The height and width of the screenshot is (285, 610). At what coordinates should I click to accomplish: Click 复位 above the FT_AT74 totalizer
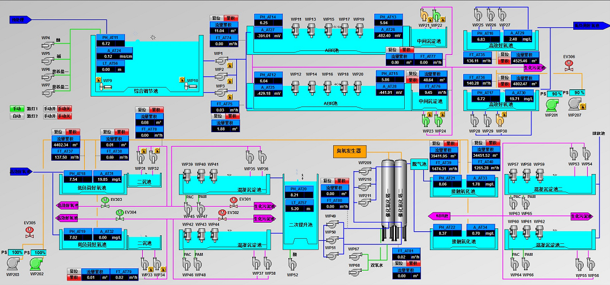(216, 18)
